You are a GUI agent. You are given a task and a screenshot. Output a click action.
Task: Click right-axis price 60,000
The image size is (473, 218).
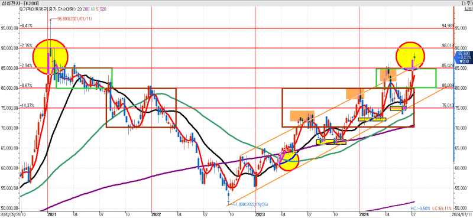coord(461,168)
